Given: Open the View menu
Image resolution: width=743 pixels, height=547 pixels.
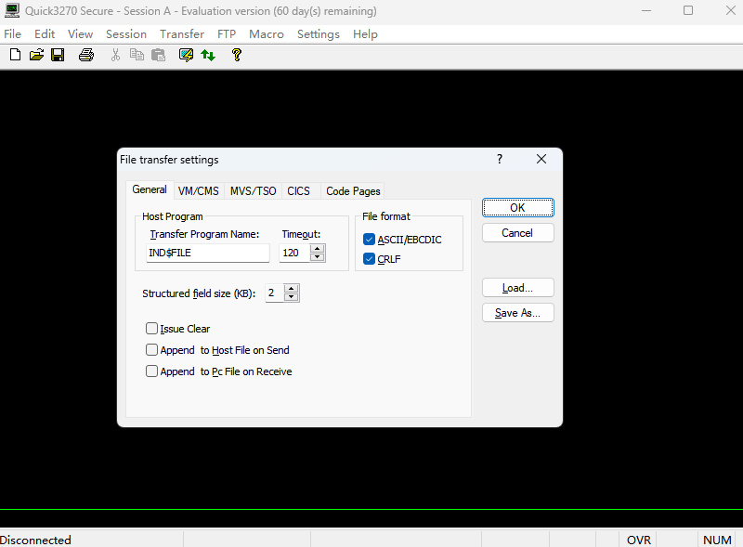Looking at the screenshot, I should click(x=80, y=34).
